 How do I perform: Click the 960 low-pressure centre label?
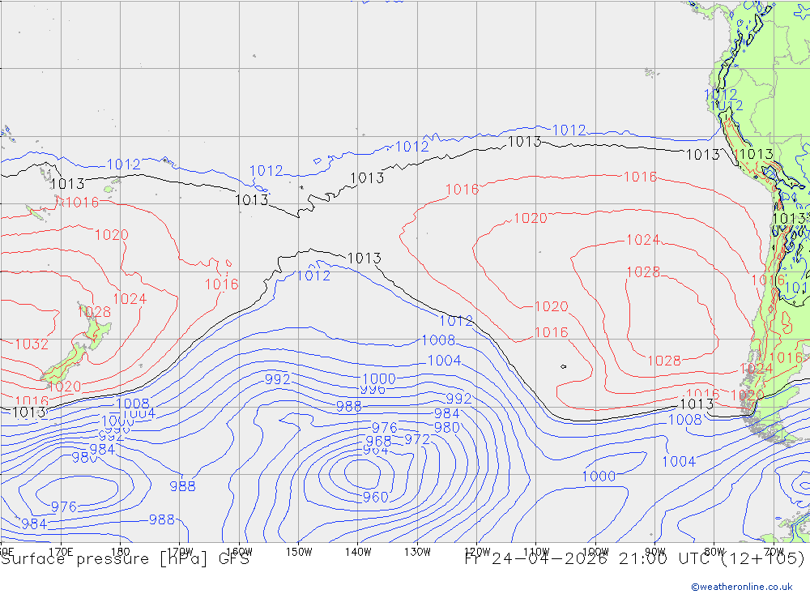(x=376, y=498)
